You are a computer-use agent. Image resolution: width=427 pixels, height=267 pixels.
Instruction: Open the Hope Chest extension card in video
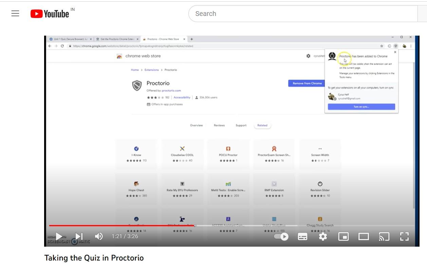(x=136, y=189)
